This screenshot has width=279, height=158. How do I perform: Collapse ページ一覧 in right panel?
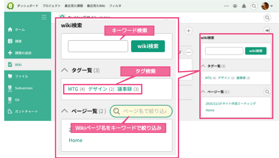pyautogui.click(x=203, y=92)
